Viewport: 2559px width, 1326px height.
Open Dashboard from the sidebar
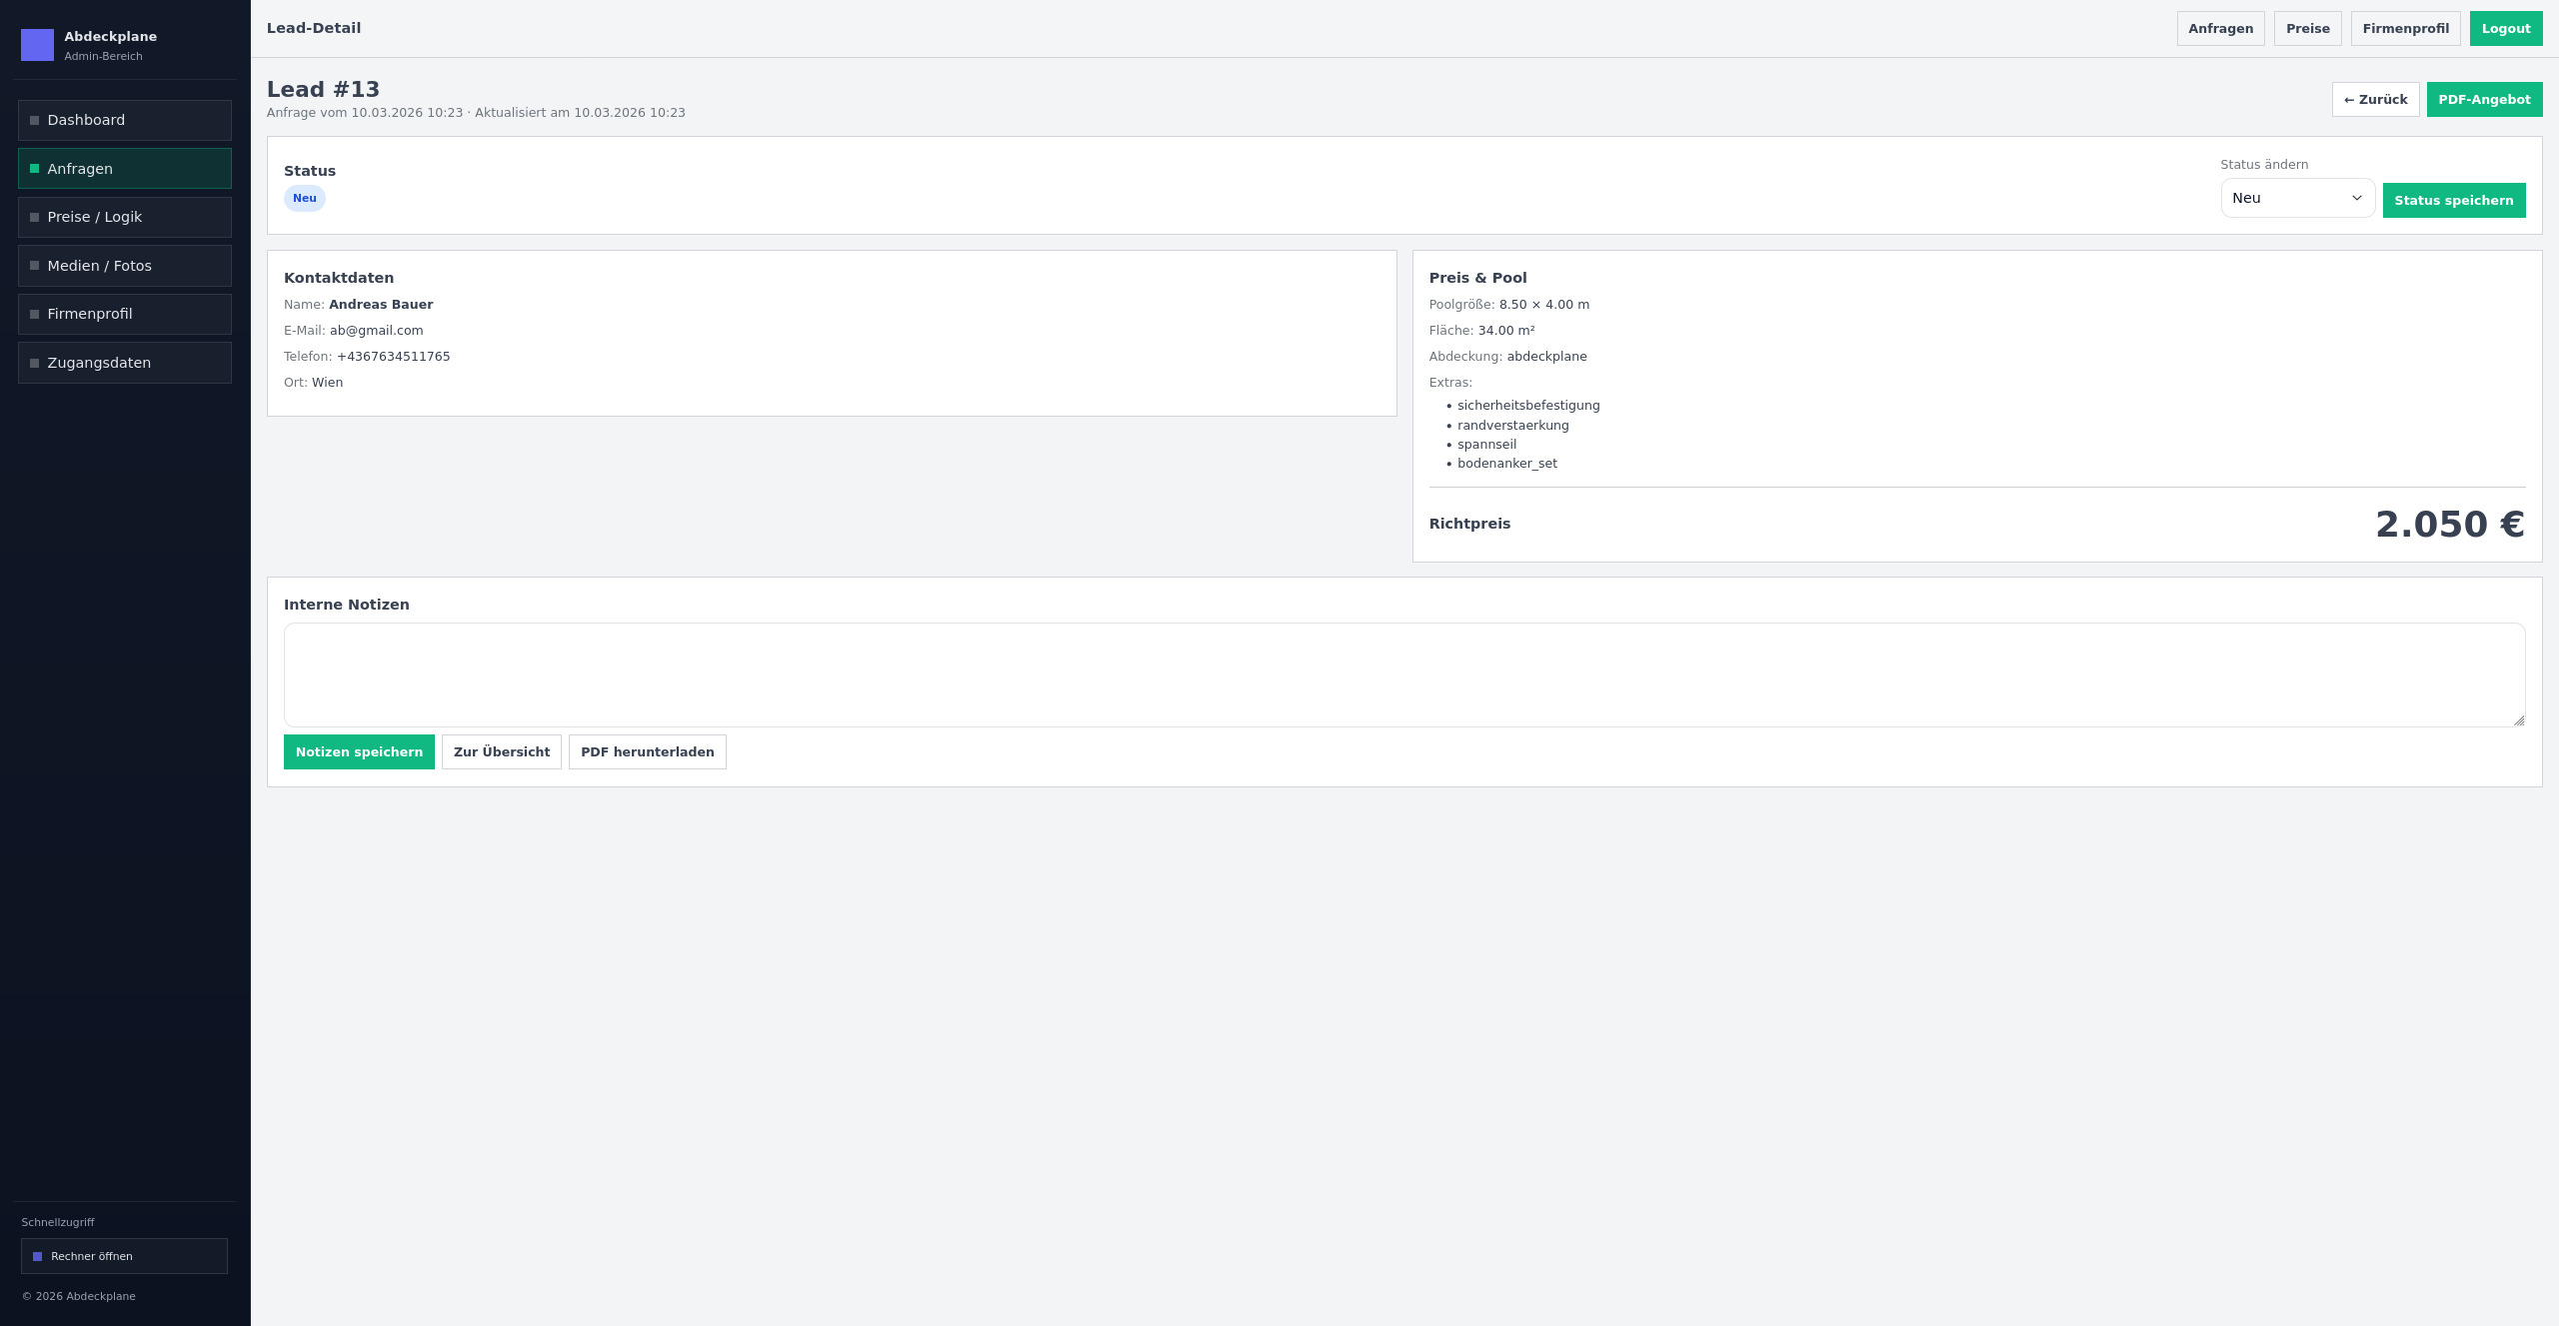coord(124,120)
